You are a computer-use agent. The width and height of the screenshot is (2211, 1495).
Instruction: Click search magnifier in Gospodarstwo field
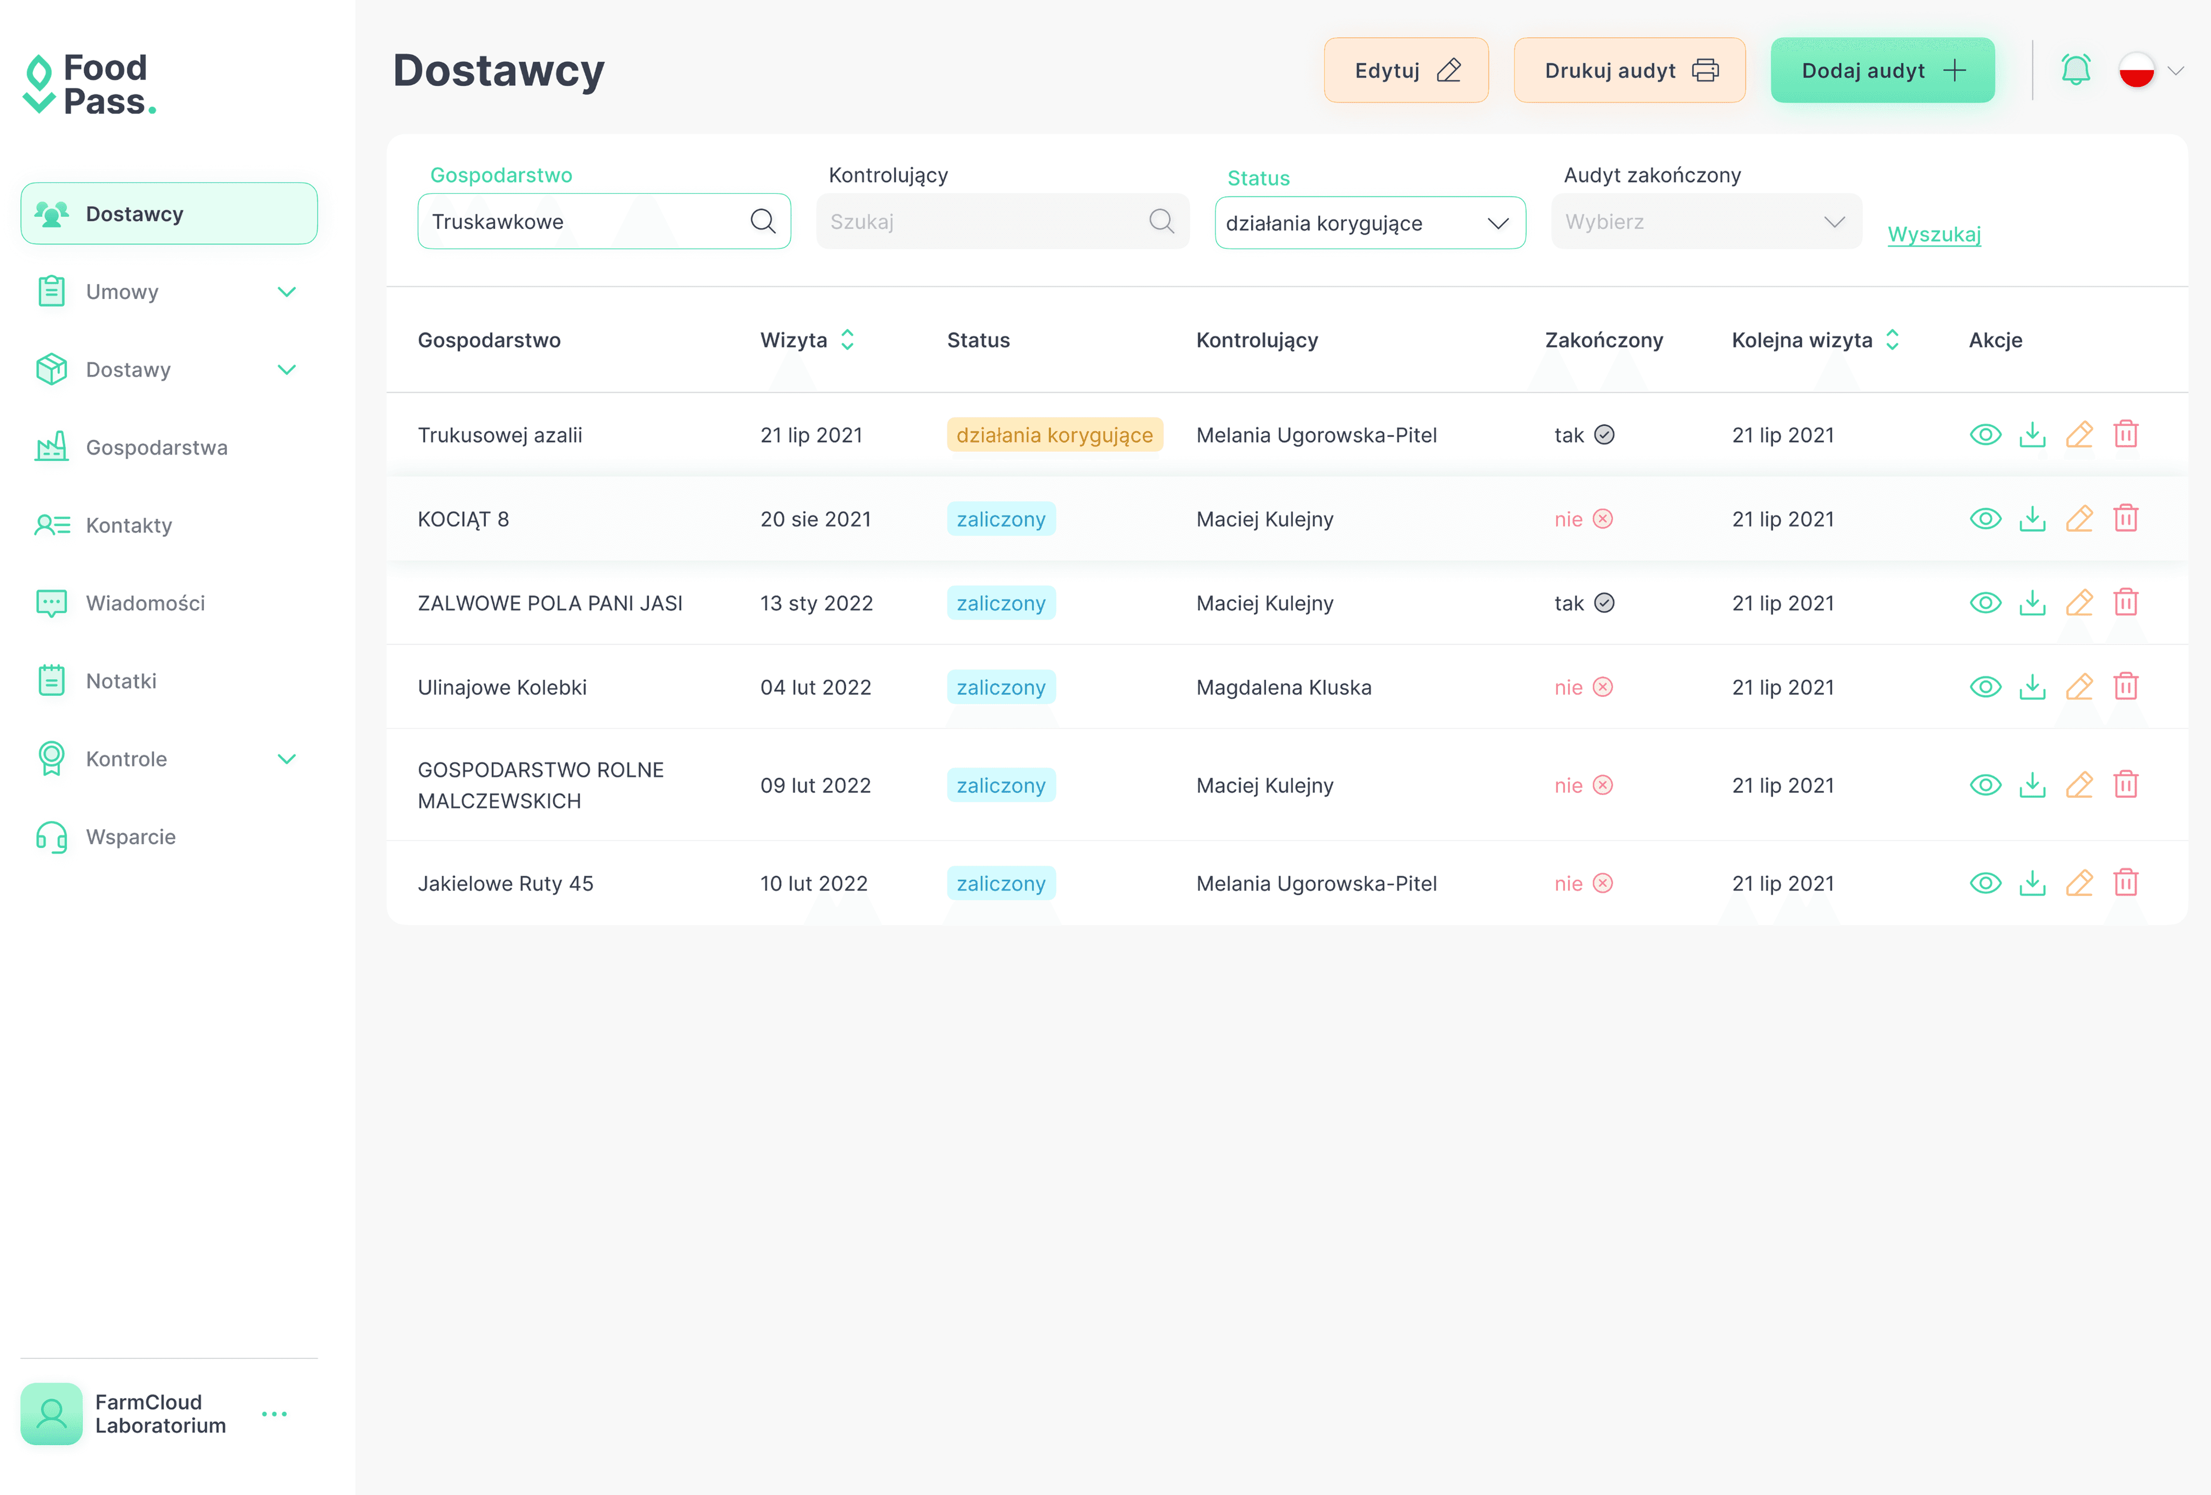(762, 222)
